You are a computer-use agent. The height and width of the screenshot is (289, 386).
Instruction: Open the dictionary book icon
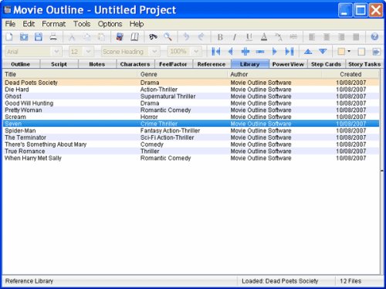coord(120,37)
